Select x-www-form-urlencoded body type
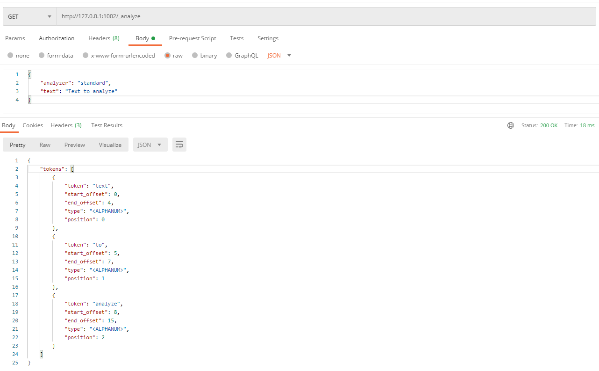 point(119,55)
